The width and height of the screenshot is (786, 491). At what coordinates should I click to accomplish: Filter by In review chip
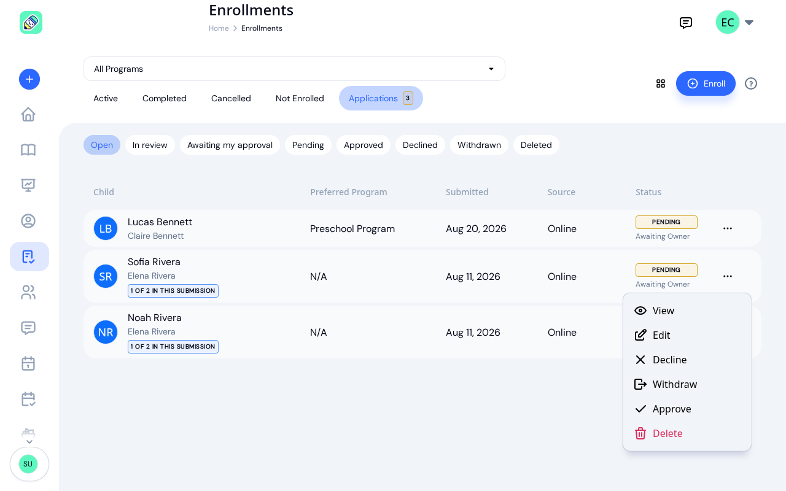click(150, 145)
